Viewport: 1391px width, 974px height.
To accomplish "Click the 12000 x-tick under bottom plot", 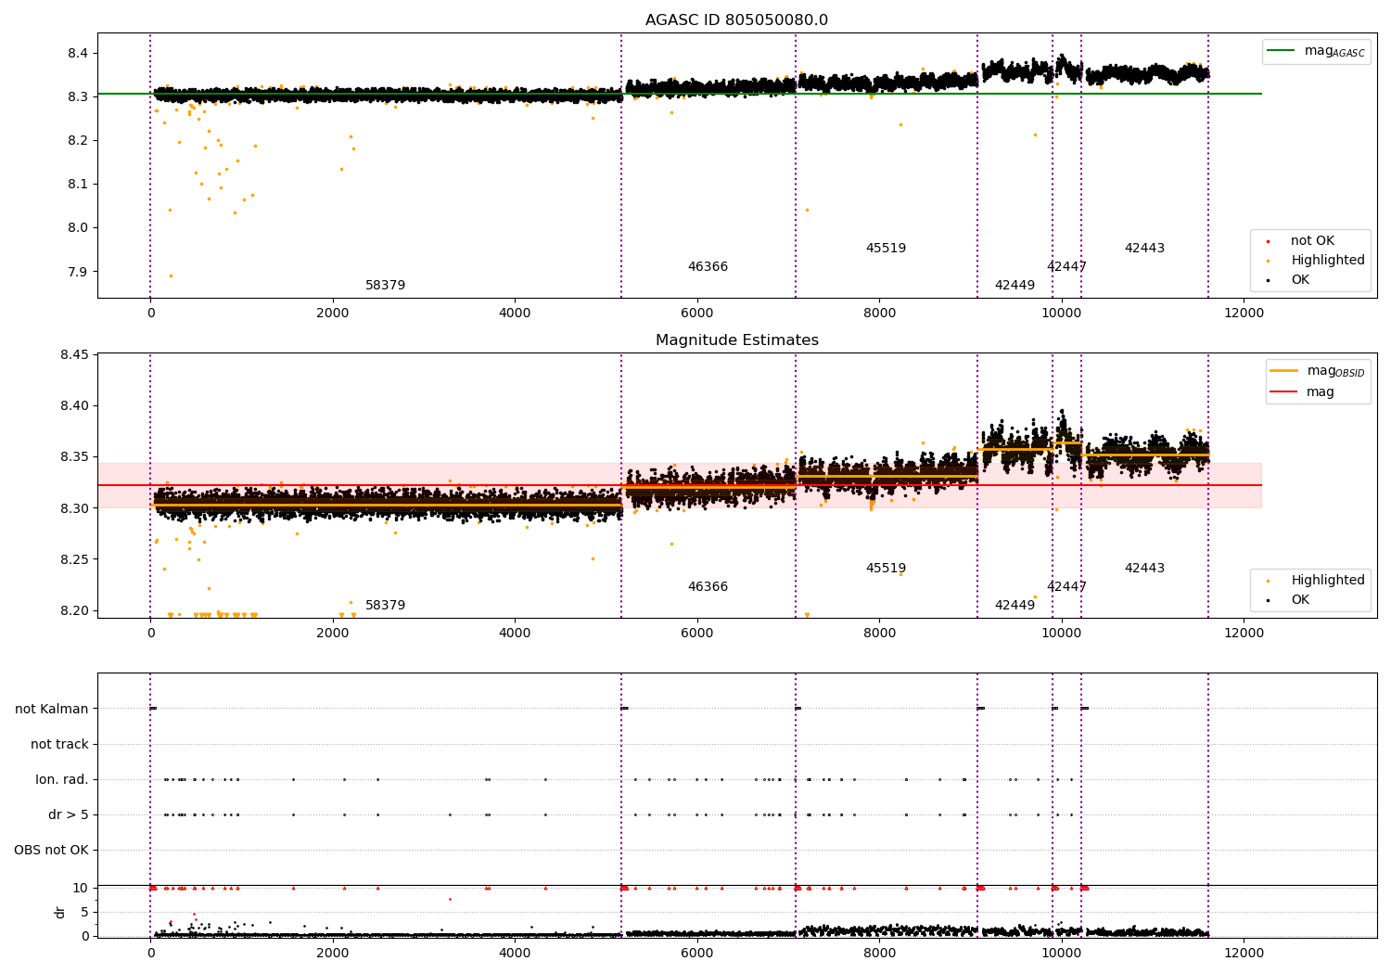I will [x=1244, y=954].
